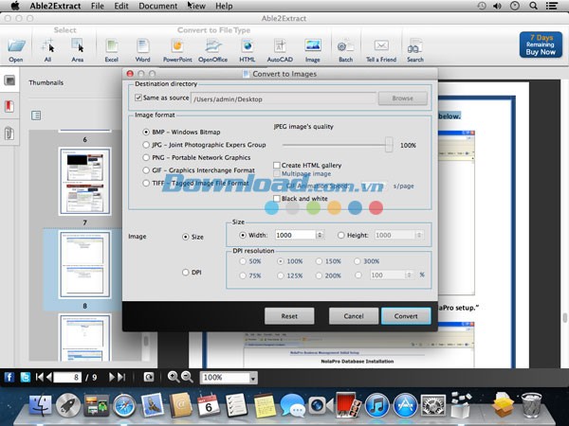Select PNG - Portable Network Graphics
The width and height of the screenshot is (569, 426).
[x=146, y=157]
